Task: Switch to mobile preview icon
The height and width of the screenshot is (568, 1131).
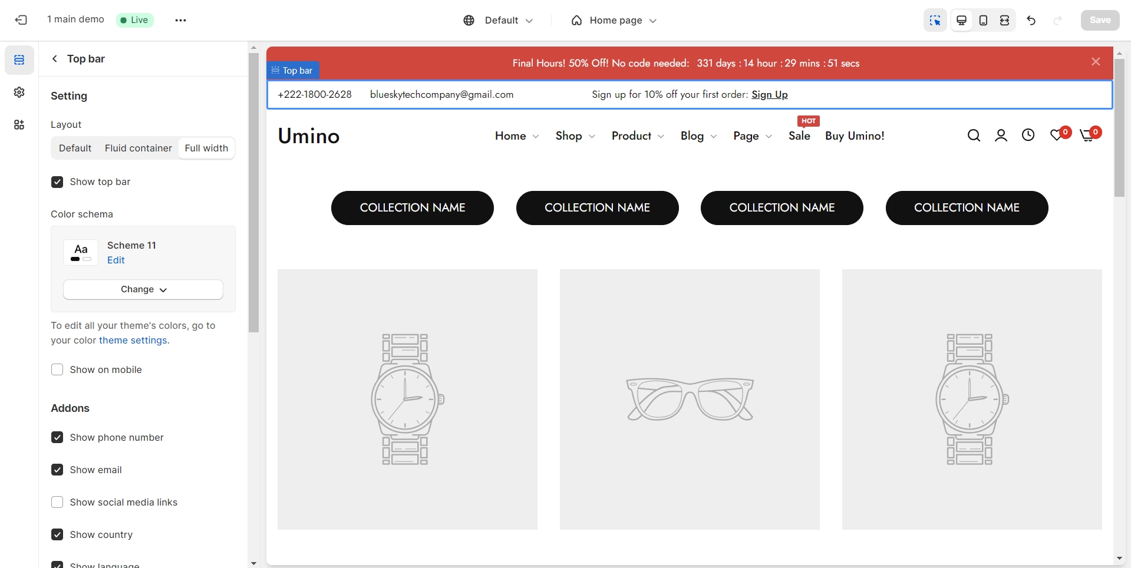Action: click(983, 20)
